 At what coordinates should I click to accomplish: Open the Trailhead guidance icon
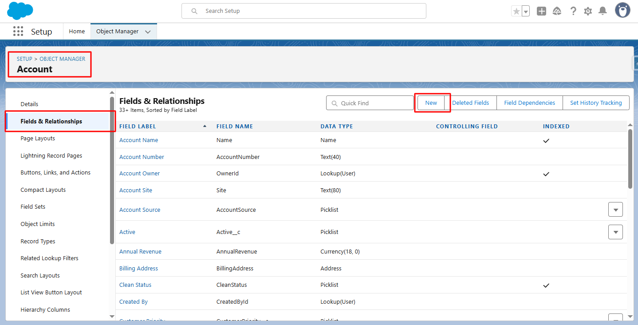[x=557, y=12]
